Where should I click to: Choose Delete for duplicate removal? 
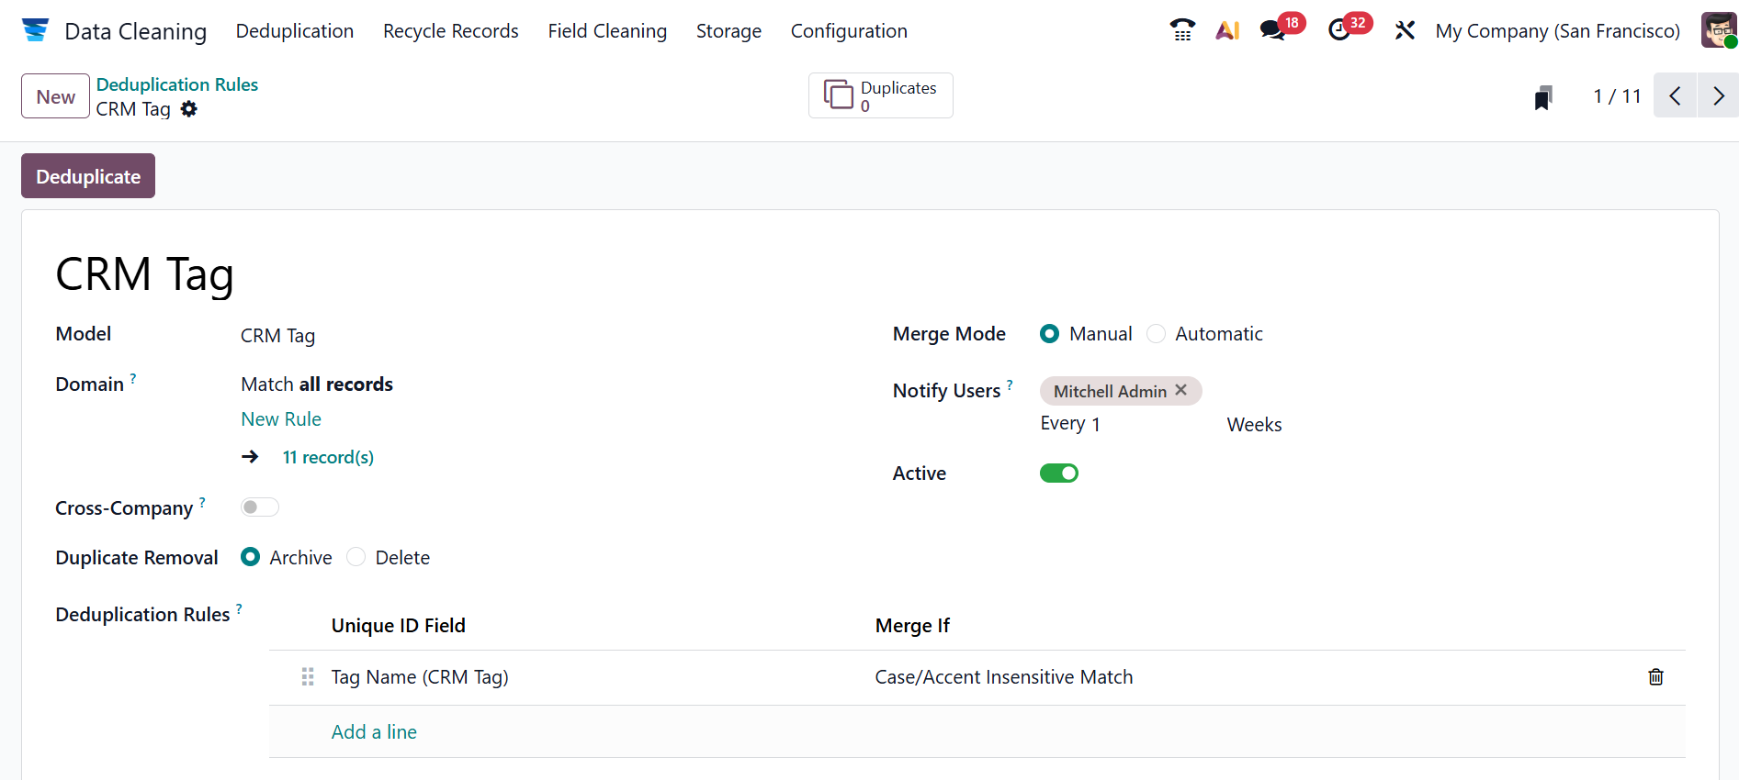click(x=356, y=558)
